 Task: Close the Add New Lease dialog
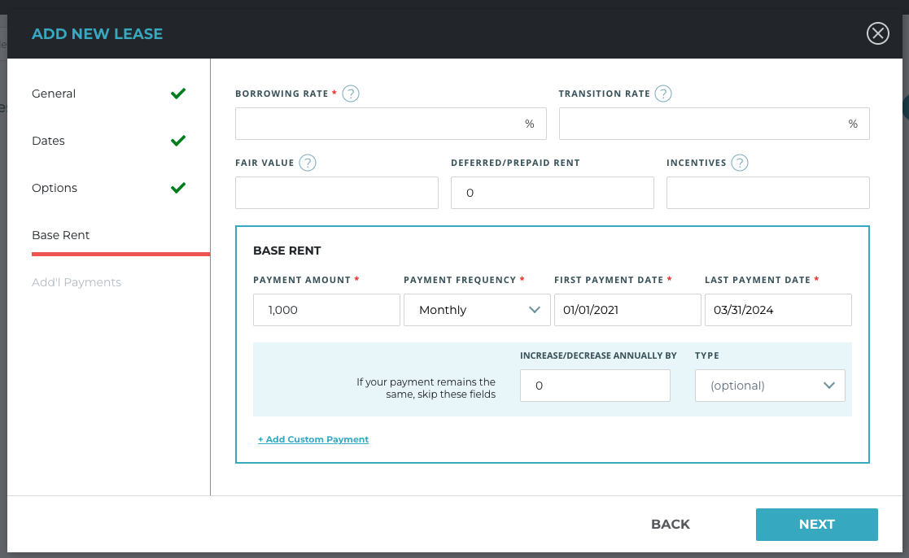[877, 33]
